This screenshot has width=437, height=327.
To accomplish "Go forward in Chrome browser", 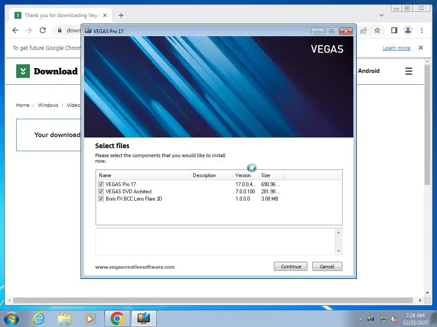I will [x=29, y=30].
